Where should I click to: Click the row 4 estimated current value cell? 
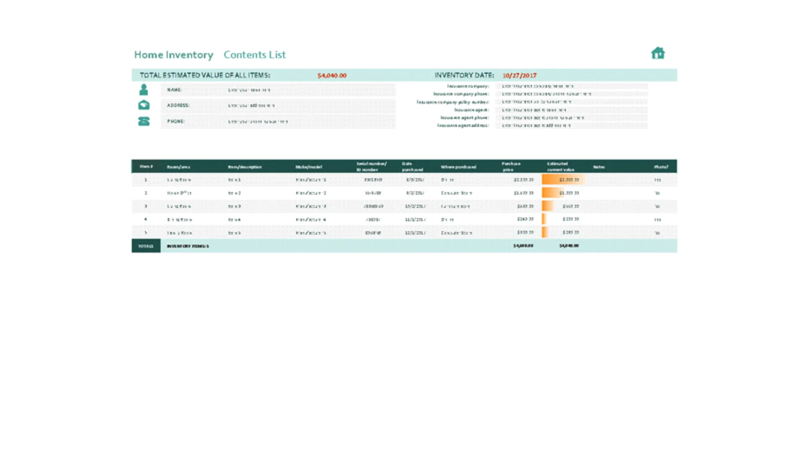564,219
